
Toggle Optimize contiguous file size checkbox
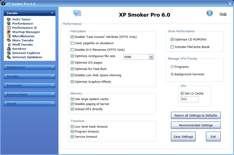pos(72,56)
